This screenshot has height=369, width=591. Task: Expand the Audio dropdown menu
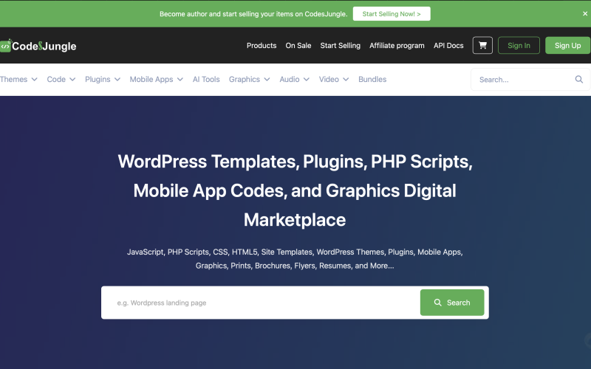click(294, 80)
